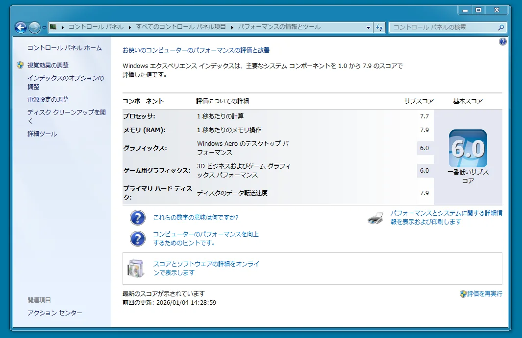This screenshot has height=338, width=522.
Task: Click the search magnifier icon
Action: (501, 27)
